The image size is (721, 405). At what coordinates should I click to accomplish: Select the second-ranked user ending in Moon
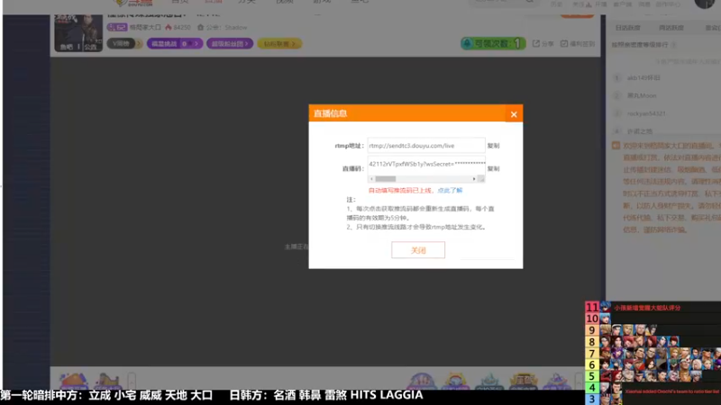point(642,95)
